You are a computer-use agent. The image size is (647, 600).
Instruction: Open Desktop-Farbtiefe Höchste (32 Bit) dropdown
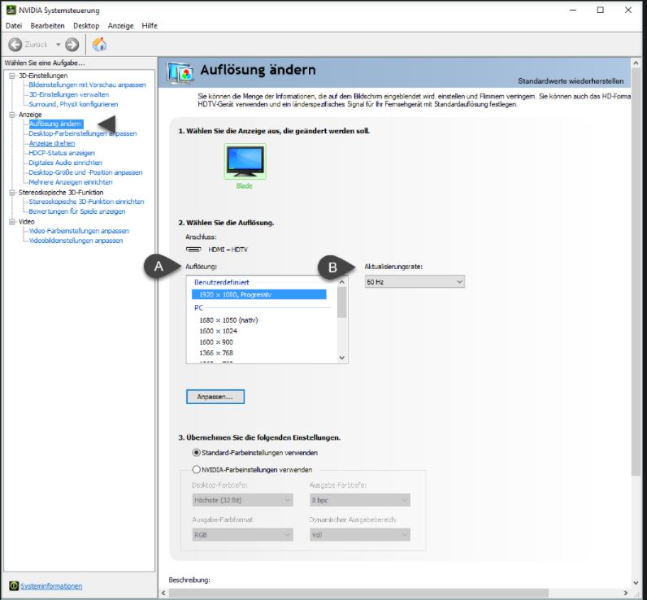(242, 500)
